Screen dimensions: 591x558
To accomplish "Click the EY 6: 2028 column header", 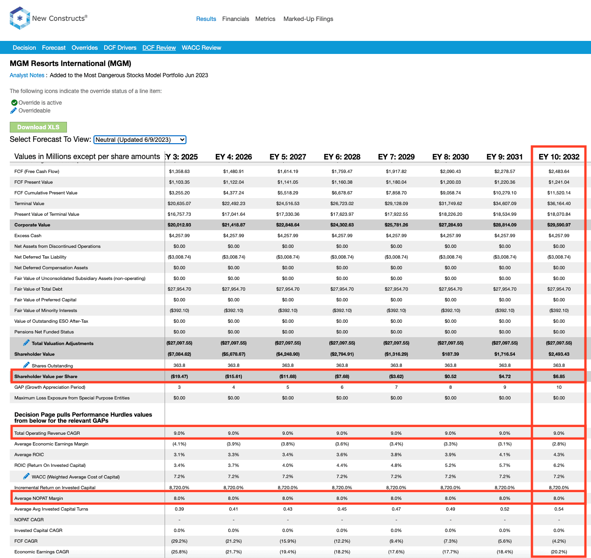I will coord(342,157).
